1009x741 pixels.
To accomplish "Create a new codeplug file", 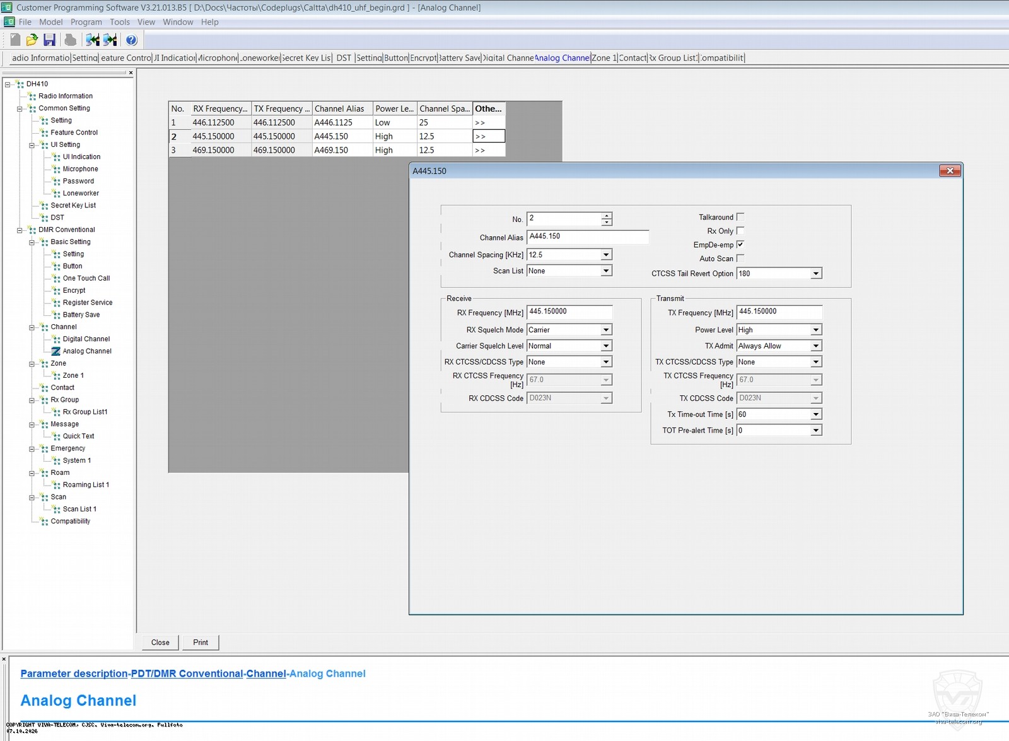I will point(15,40).
